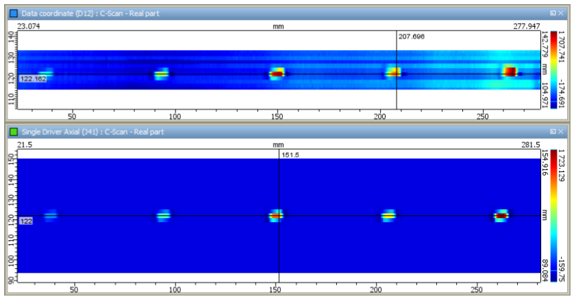This screenshot has height=299, width=576.
Task: Click the -174.691 color scale minimum
Action: (x=562, y=93)
